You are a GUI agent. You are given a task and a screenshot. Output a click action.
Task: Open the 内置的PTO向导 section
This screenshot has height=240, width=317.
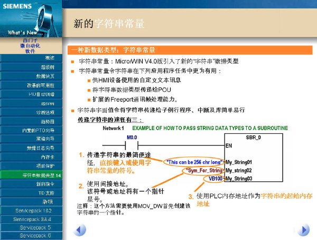(31, 131)
